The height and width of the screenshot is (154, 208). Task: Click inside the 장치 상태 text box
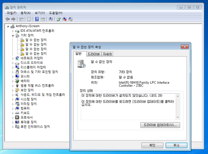129,106
